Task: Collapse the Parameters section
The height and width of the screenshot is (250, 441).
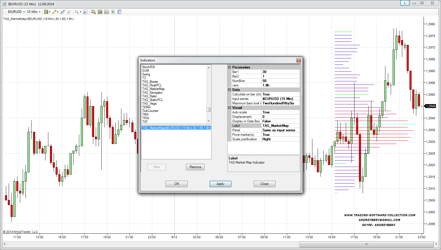Action: pyautogui.click(x=229, y=67)
